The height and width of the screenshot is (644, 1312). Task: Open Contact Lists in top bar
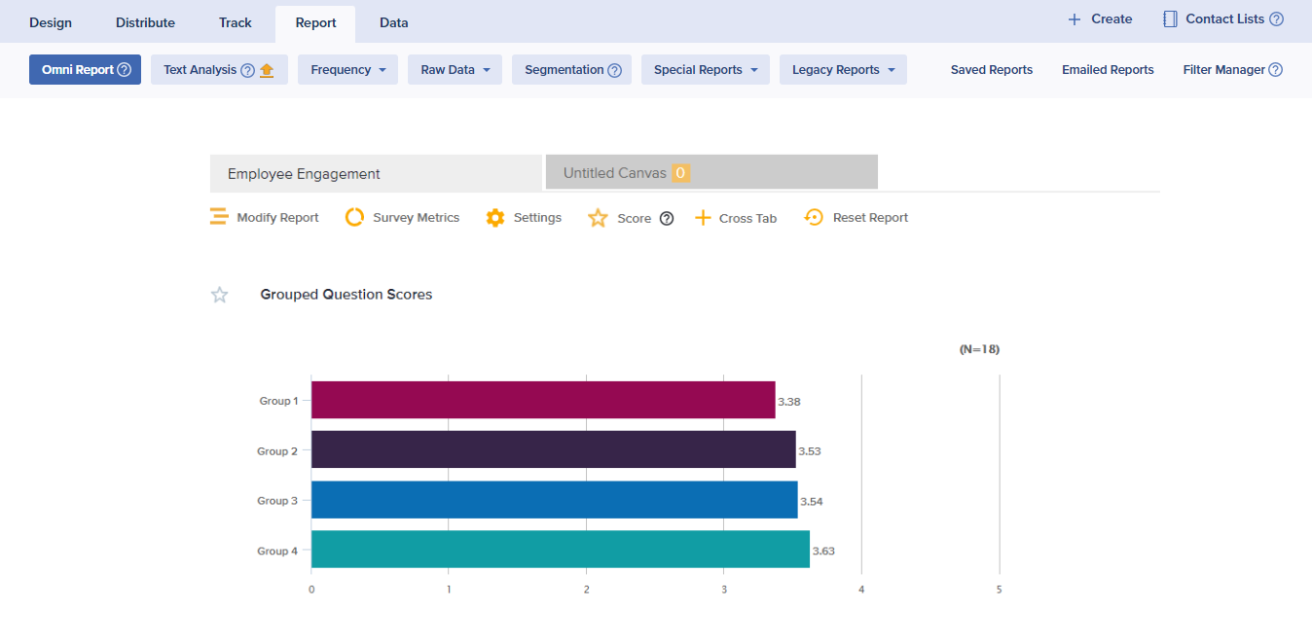[1223, 19]
